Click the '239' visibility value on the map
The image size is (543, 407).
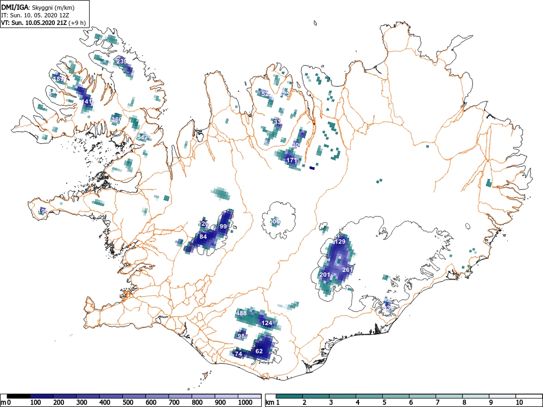(x=122, y=61)
